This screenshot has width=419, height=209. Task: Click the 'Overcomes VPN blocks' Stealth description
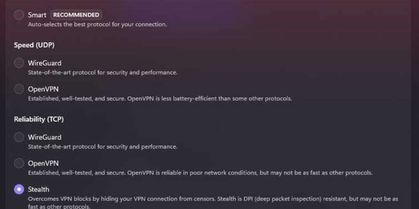click(x=213, y=199)
